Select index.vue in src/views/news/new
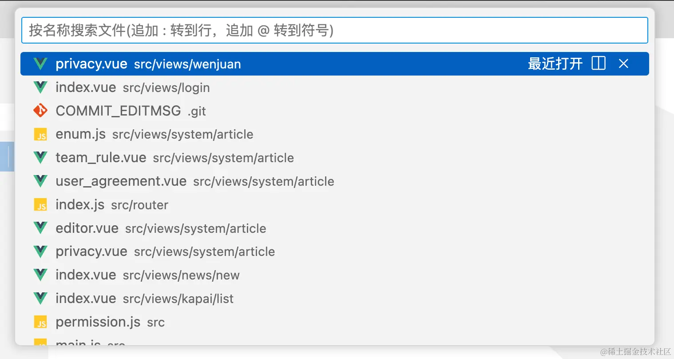Viewport: 674px width, 359px height. [334, 275]
